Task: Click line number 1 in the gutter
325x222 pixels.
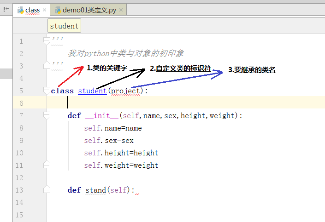Action: tap(21, 41)
